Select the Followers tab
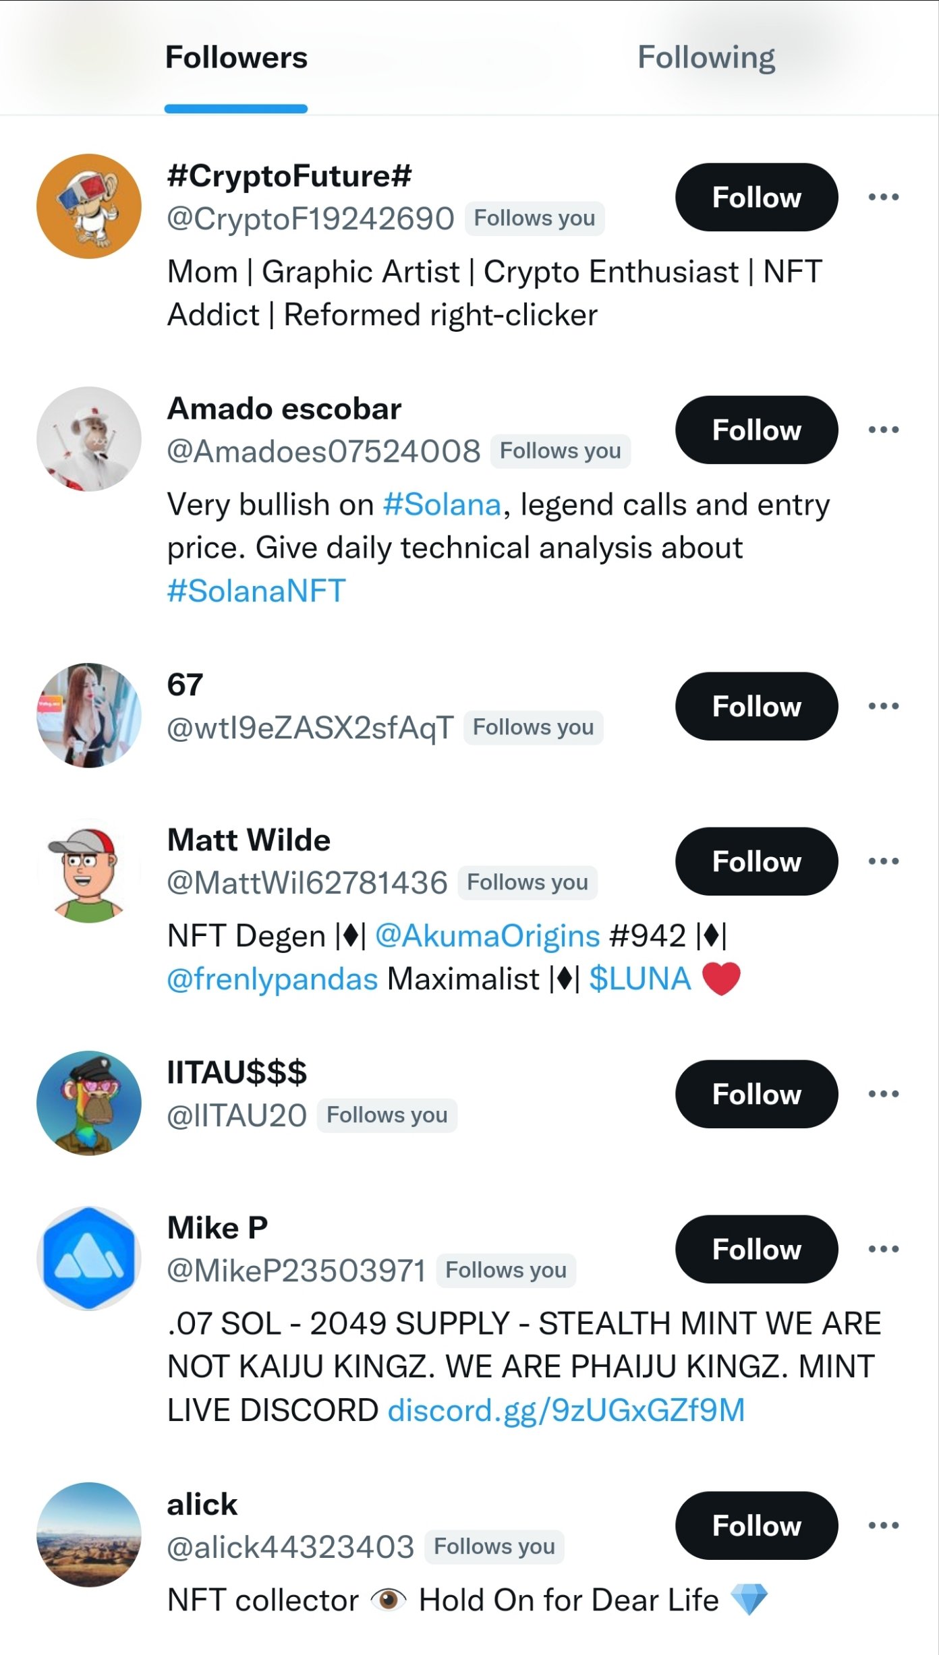The image size is (939, 1655). click(x=236, y=58)
